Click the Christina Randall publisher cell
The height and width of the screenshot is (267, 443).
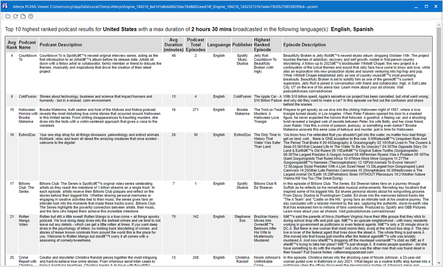click(x=242, y=259)
